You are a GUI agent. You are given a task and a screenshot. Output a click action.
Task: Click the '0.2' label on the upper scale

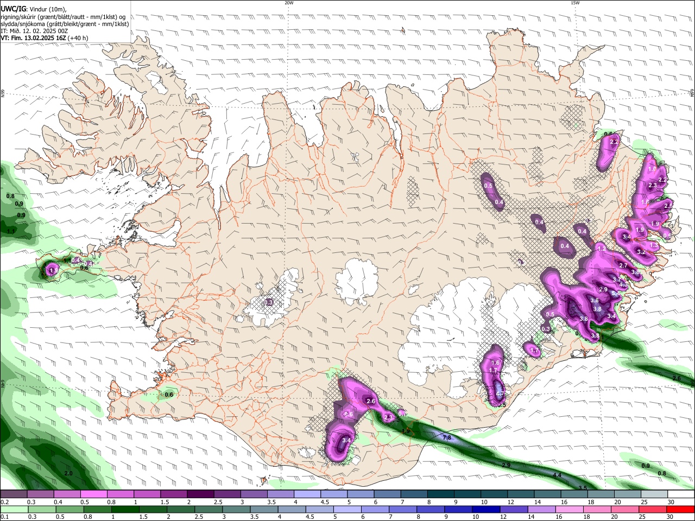[4, 502]
